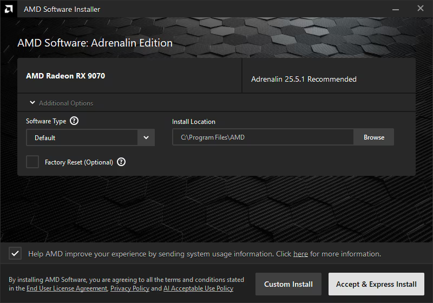The image size is (433, 303).
Task: Minimize the AMD Software Installer window
Action: [396, 9]
